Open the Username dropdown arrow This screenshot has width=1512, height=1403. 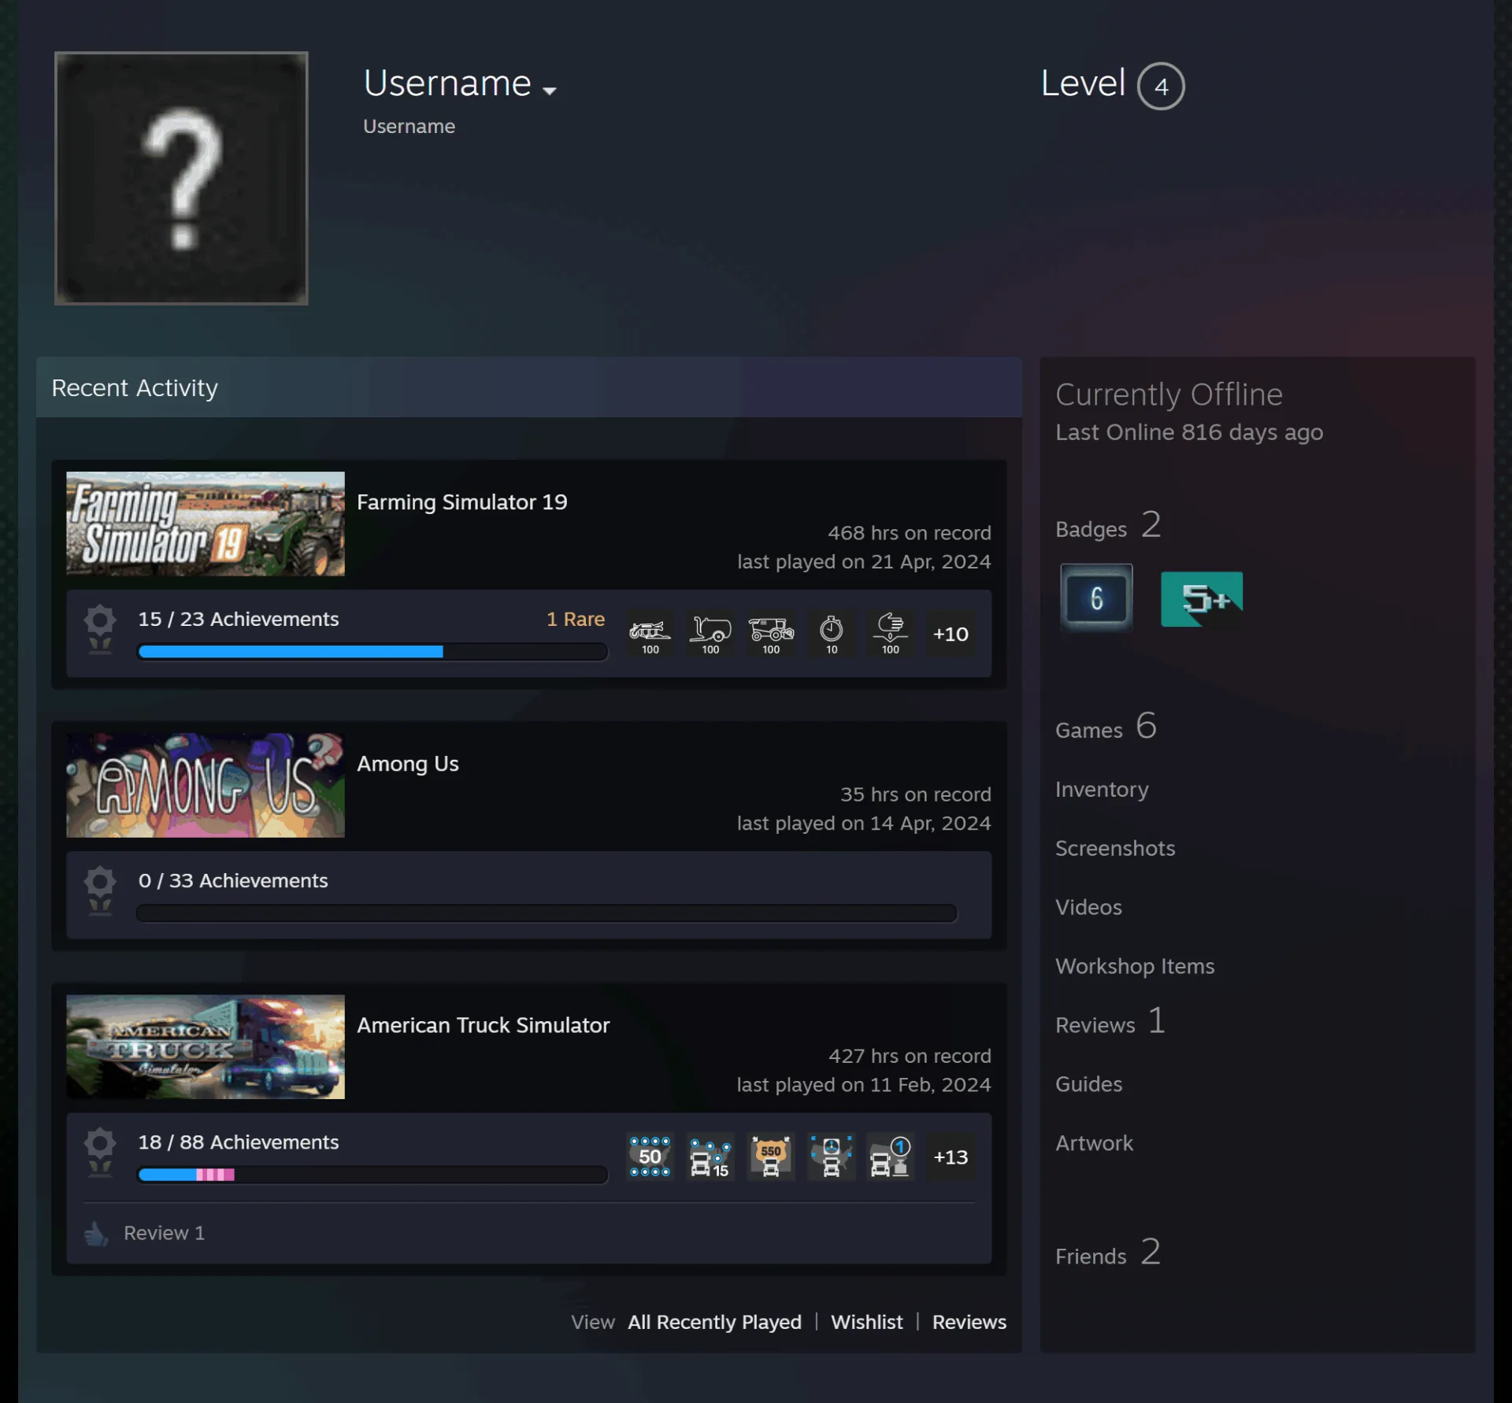pyautogui.click(x=550, y=91)
